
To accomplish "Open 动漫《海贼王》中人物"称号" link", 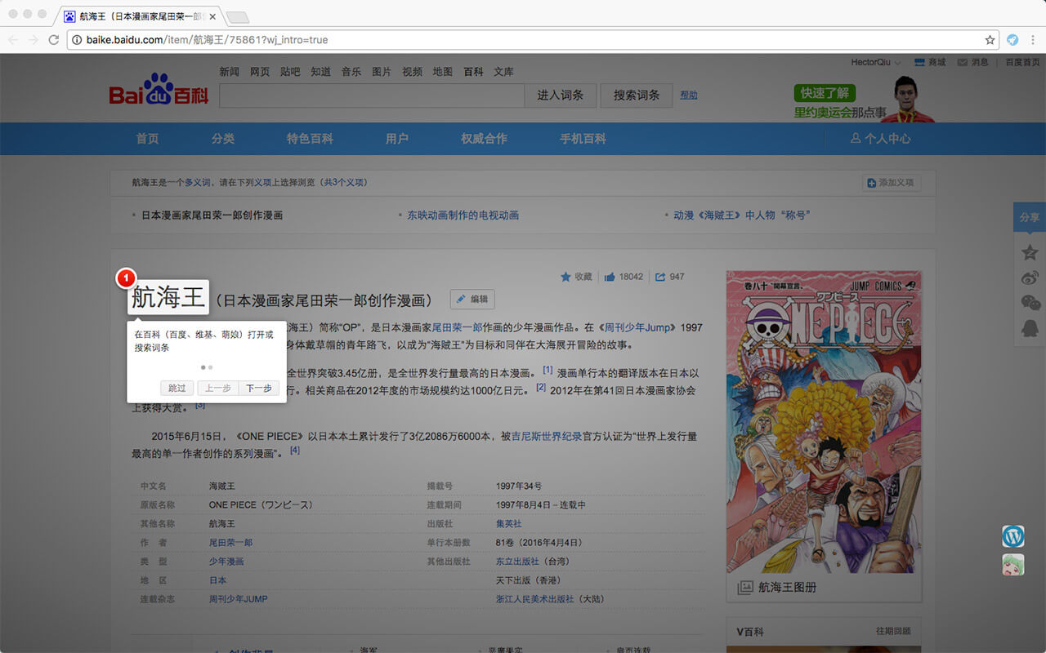I will 741,215.
